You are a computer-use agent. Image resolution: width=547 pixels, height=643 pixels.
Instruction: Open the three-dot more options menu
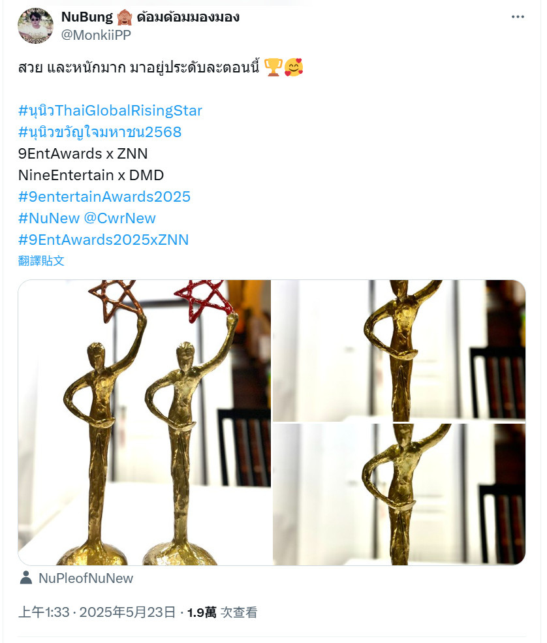[518, 17]
